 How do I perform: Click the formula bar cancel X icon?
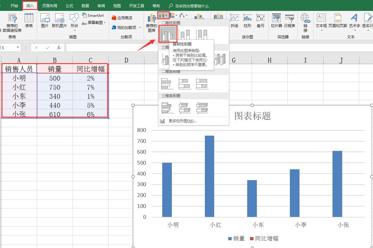pos(36,48)
